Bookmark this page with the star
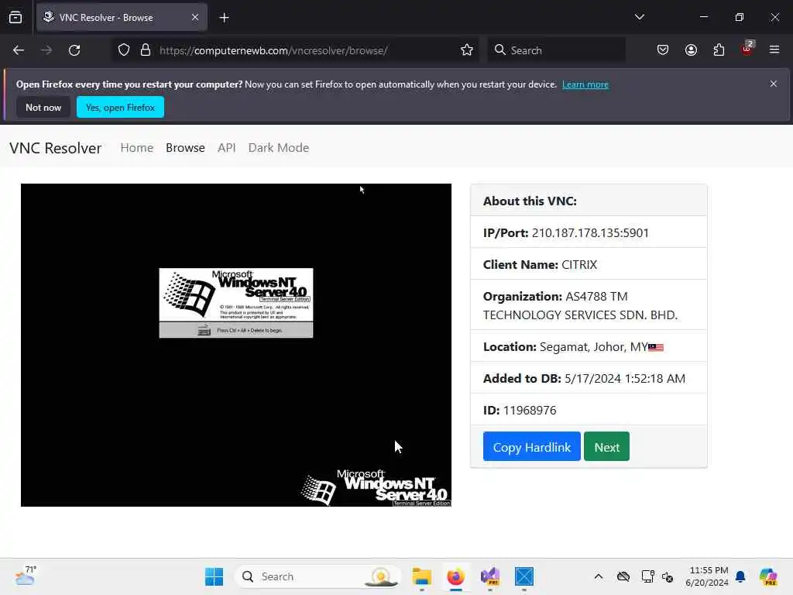 click(467, 50)
